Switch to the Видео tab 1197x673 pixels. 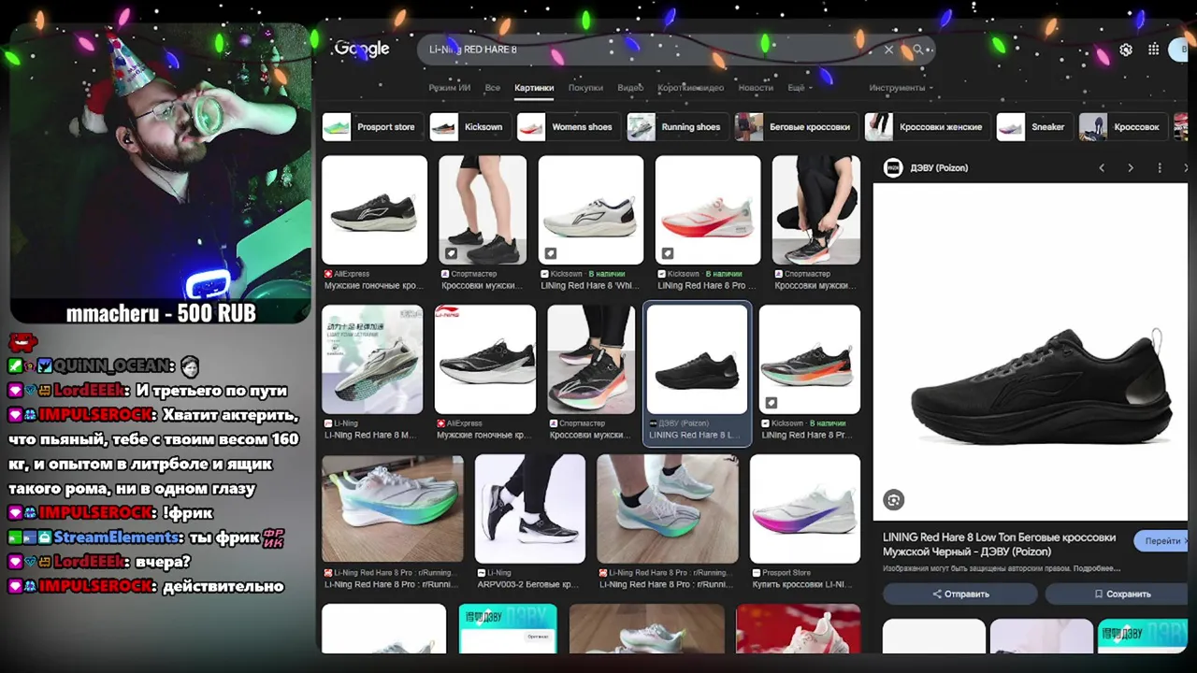point(630,88)
